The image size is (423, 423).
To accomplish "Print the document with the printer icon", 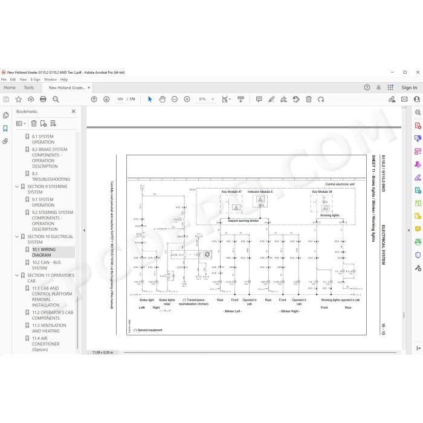I will [43, 99].
